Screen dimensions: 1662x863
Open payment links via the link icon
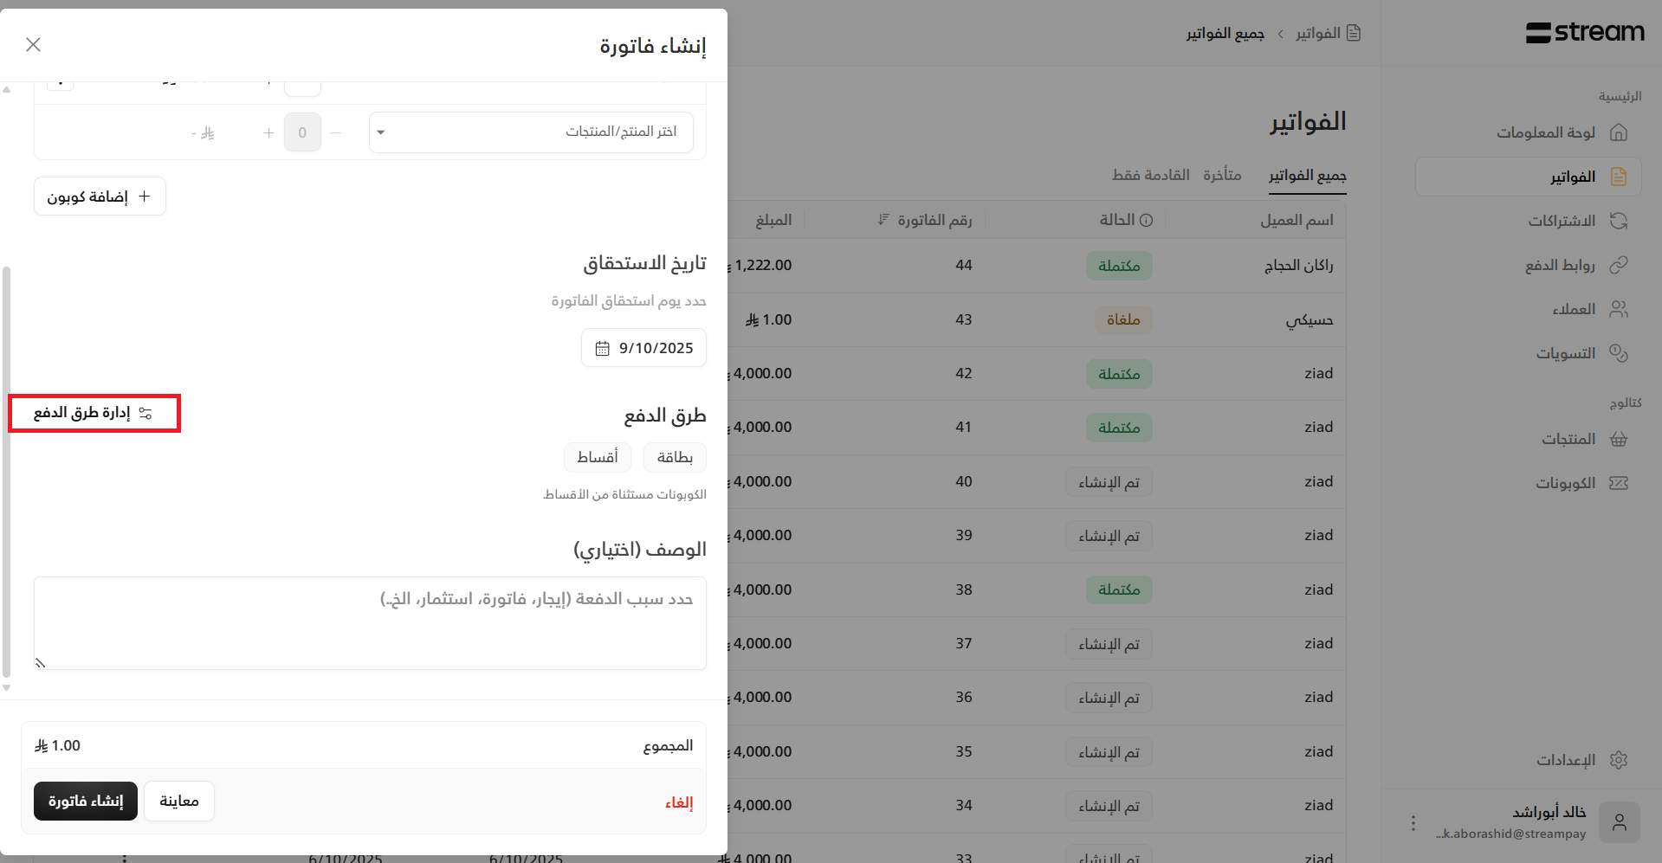[1618, 265]
